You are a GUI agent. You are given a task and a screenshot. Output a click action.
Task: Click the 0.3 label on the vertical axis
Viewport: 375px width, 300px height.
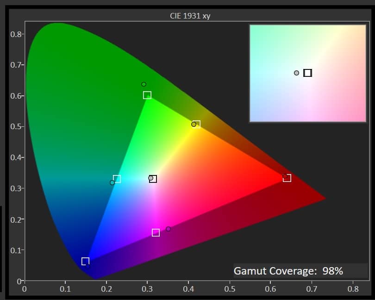coord(16,188)
